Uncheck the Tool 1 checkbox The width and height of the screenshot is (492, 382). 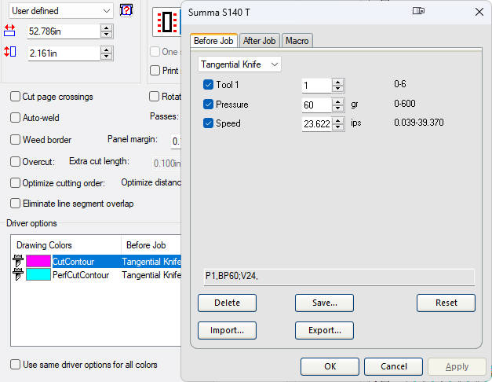(208, 85)
